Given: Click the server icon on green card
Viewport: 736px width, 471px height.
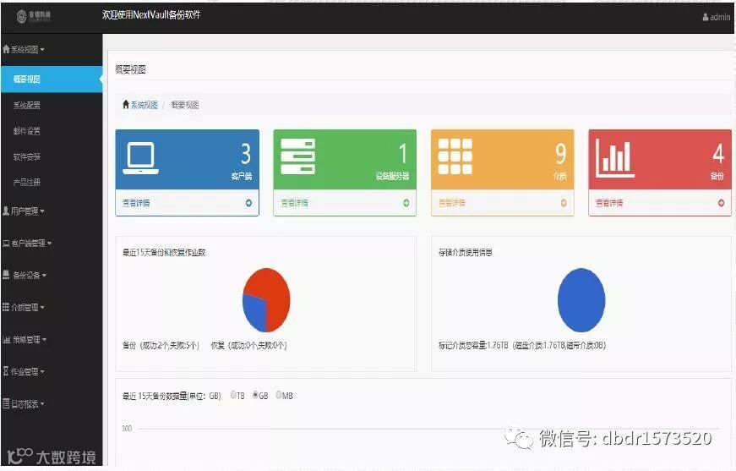Looking at the screenshot, I should (298, 156).
